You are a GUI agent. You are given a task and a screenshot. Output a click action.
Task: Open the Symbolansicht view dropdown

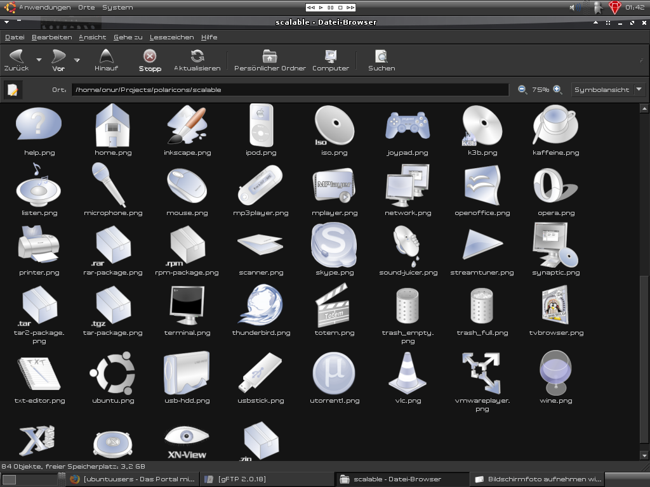(x=607, y=89)
